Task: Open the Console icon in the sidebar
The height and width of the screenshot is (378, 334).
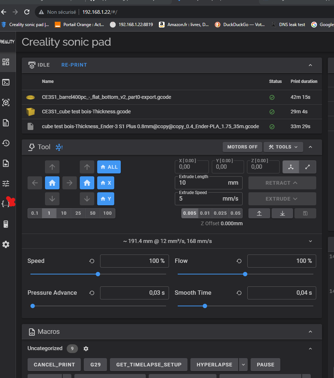Action: click(6, 83)
